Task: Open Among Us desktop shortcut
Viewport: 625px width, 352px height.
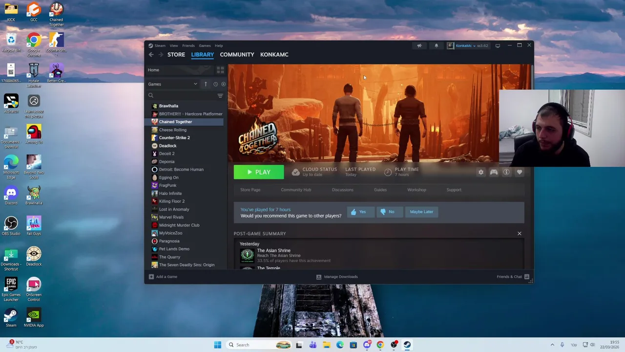Action: click(34, 134)
